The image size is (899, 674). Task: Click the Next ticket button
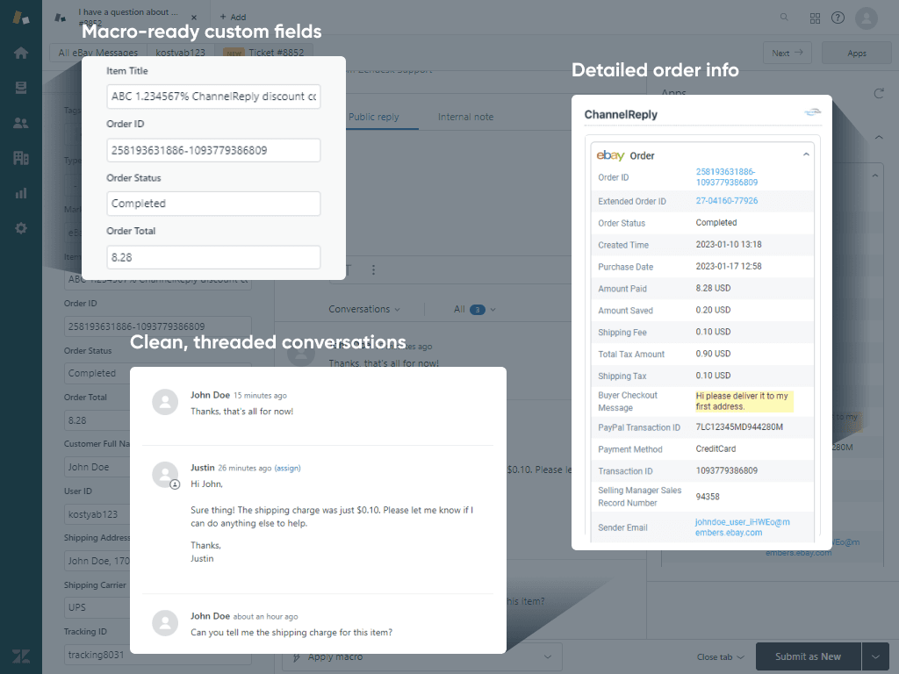[787, 53]
